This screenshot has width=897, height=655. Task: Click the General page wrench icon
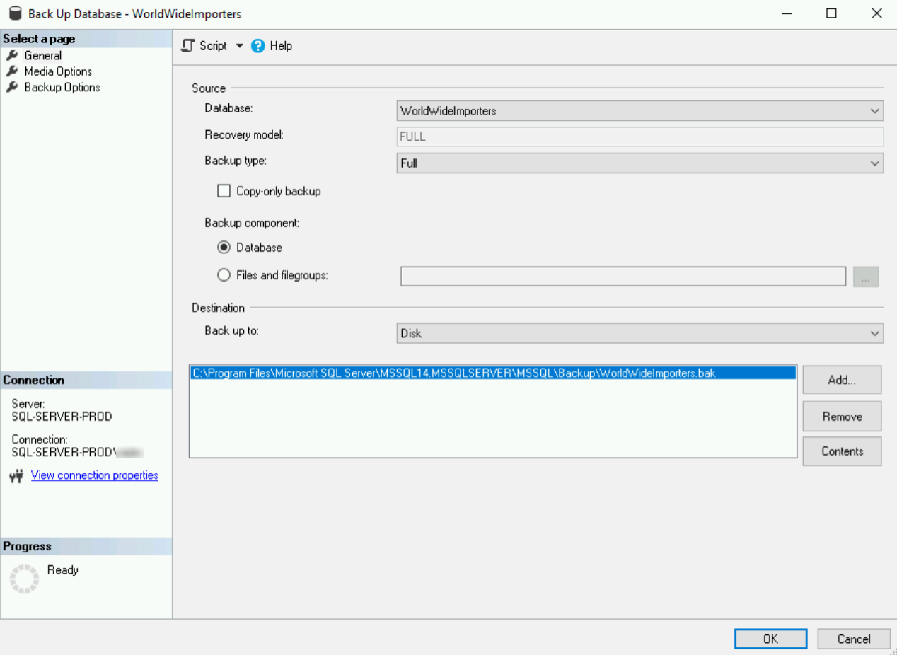tap(11, 55)
